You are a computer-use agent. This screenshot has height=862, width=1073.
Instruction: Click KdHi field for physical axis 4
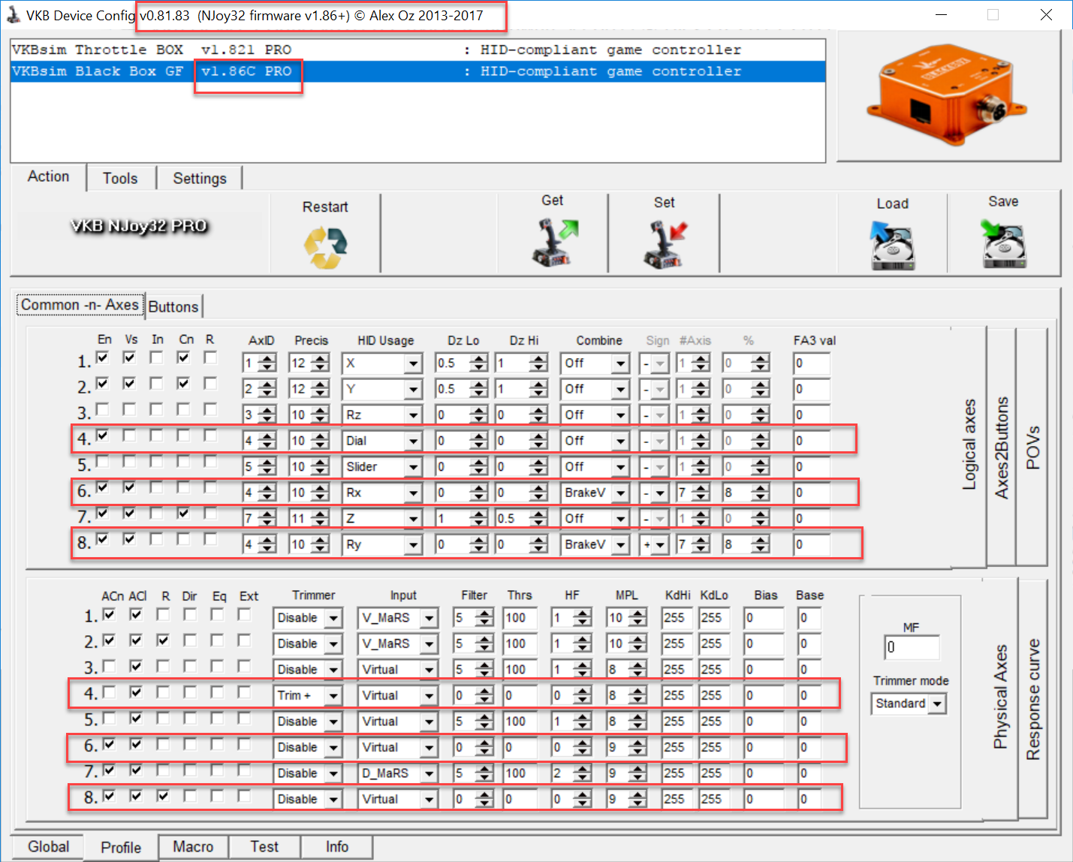(x=678, y=696)
